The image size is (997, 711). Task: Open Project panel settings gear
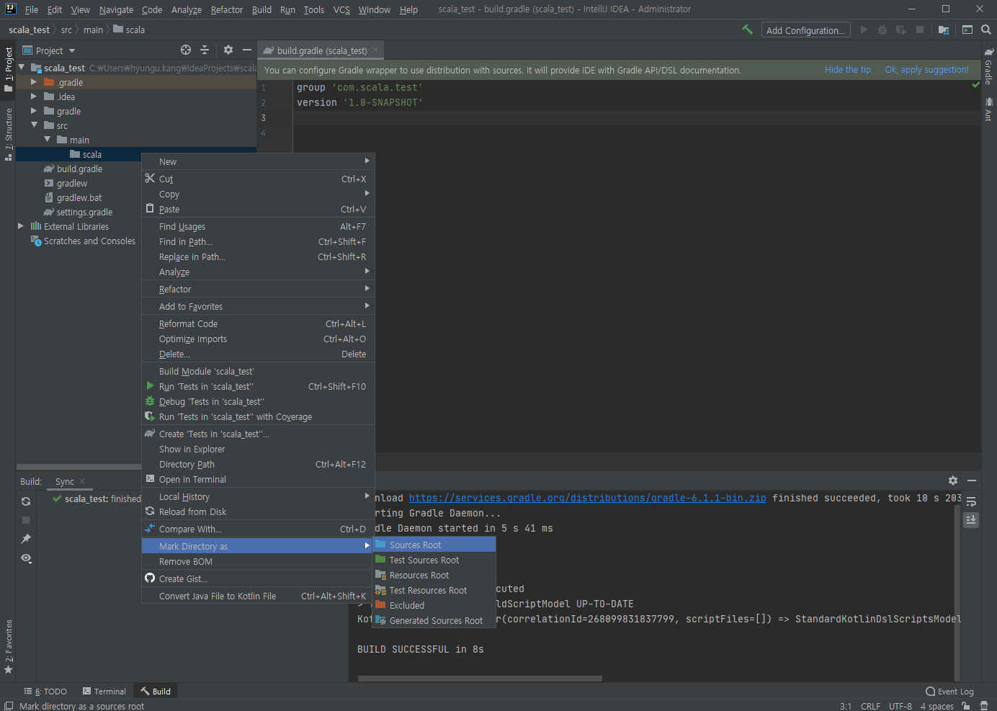[x=228, y=50]
